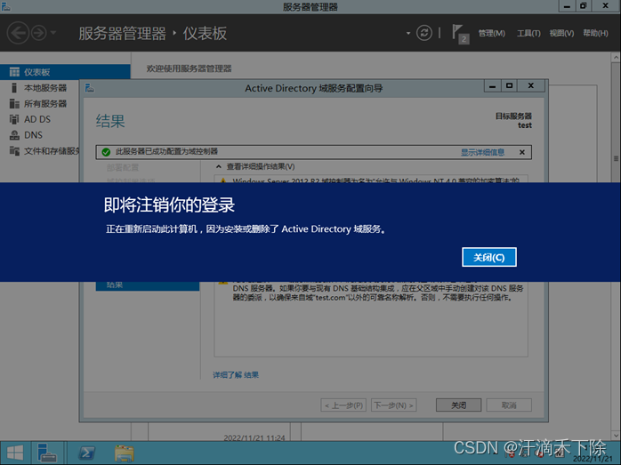
Task: Collapse 查看详细操作结果(V) expander
Action: click(x=218, y=166)
